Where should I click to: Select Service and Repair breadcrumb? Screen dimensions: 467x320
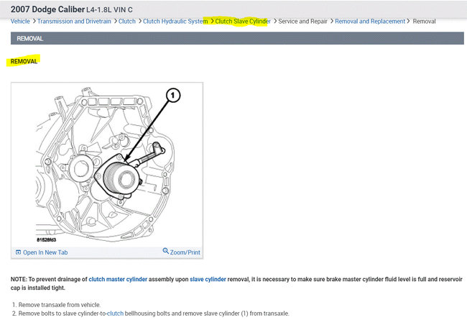[x=302, y=22]
